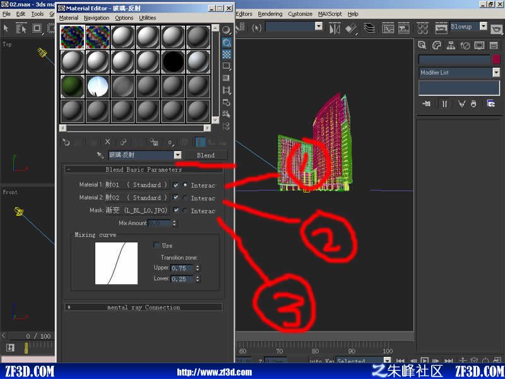Click the Put to Library icon
This screenshot has height=379, width=505.
point(154,142)
